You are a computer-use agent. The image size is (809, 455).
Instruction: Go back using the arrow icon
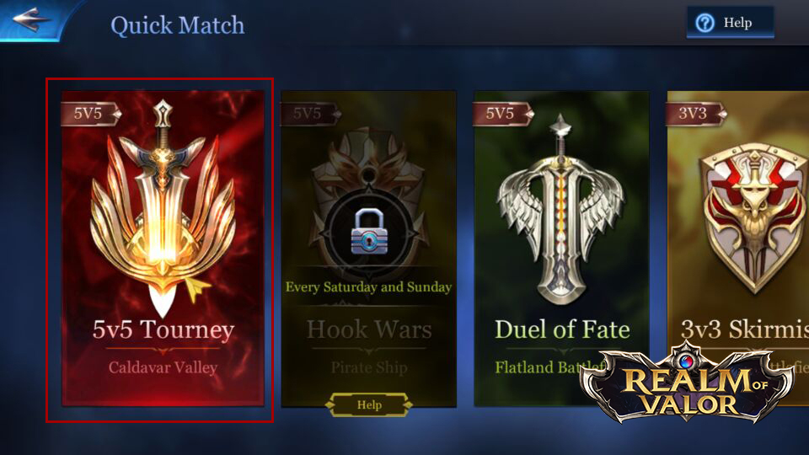[x=30, y=20]
